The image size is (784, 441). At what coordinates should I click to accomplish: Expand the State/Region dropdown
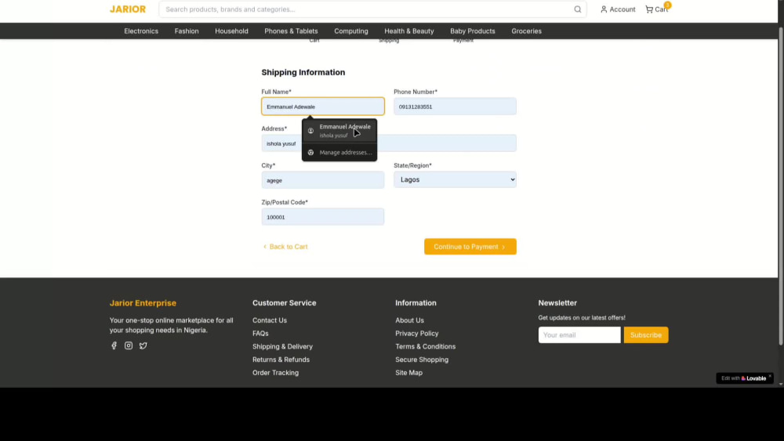click(455, 180)
